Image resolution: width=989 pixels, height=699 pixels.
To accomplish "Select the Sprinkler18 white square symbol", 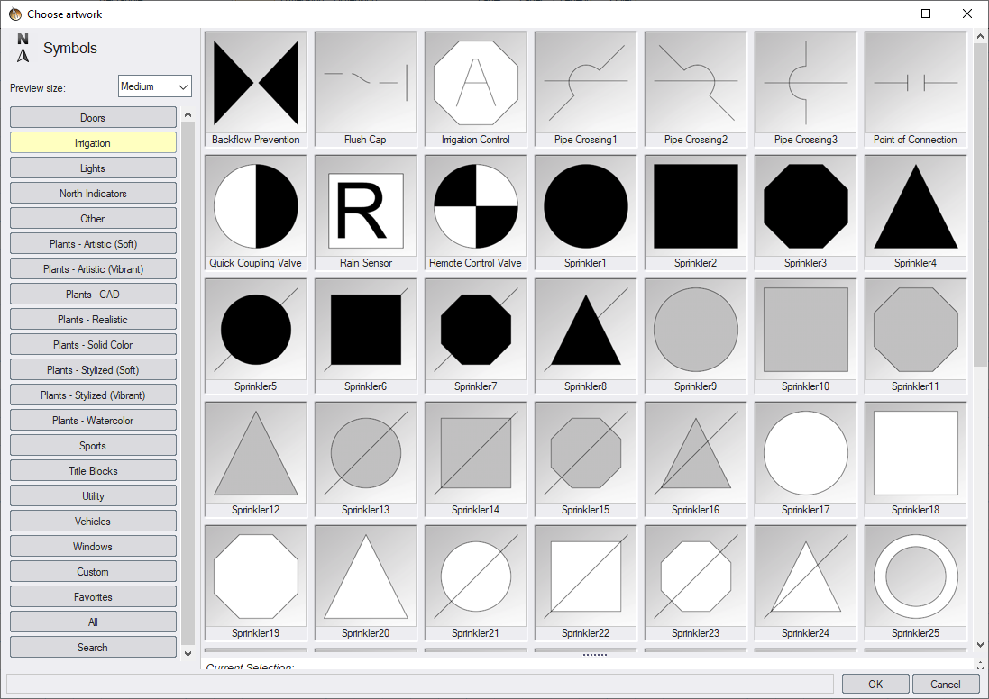I will [x=915, y=460].
